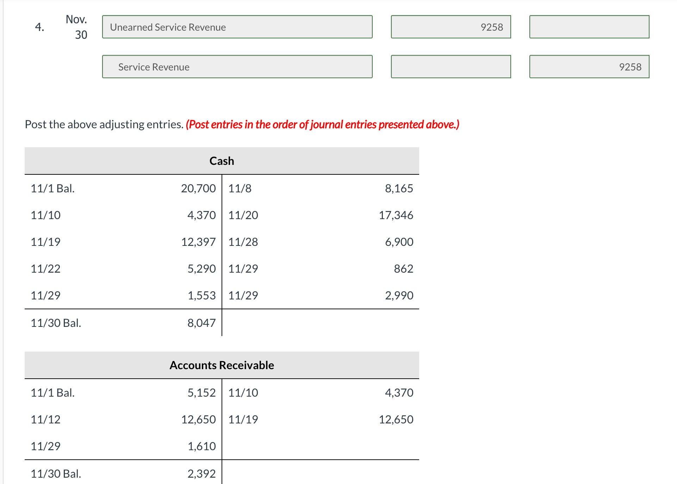
Task: Click the 11/22 date in Cash debits
Action: coord(45,269)
